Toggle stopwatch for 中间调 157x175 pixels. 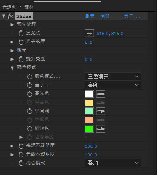click(29, 111)
